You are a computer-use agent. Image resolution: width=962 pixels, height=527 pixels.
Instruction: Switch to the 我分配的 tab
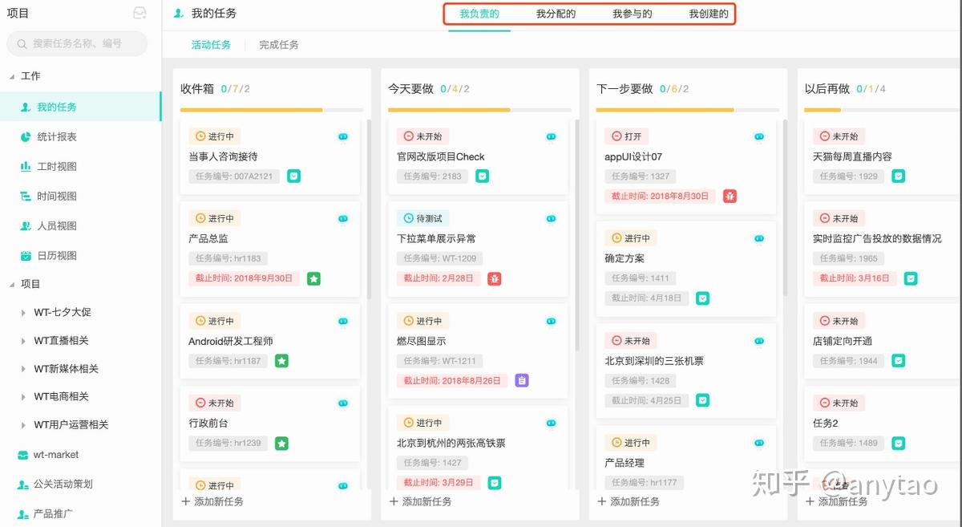[x=556, y=14]
